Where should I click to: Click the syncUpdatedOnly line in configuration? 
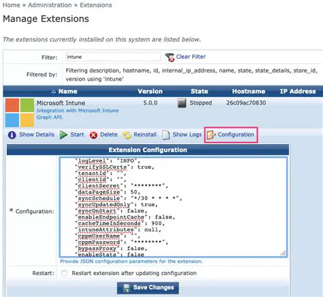[117, 205]
